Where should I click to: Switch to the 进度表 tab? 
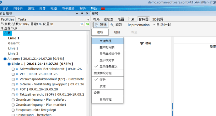[x=108, y=19]
